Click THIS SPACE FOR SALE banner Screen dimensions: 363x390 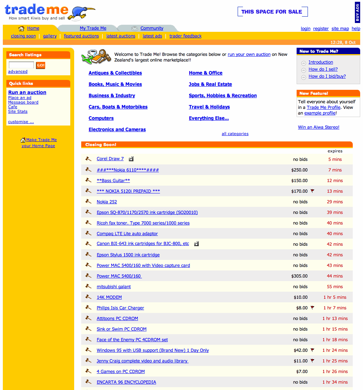tap(273, 12)
